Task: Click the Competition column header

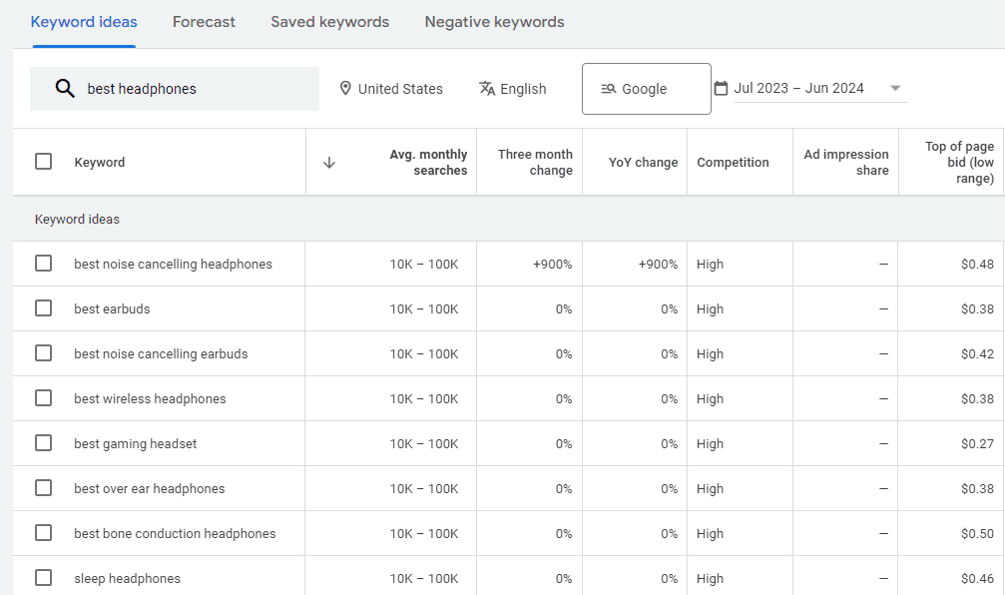Action: [x=733, y=162]
